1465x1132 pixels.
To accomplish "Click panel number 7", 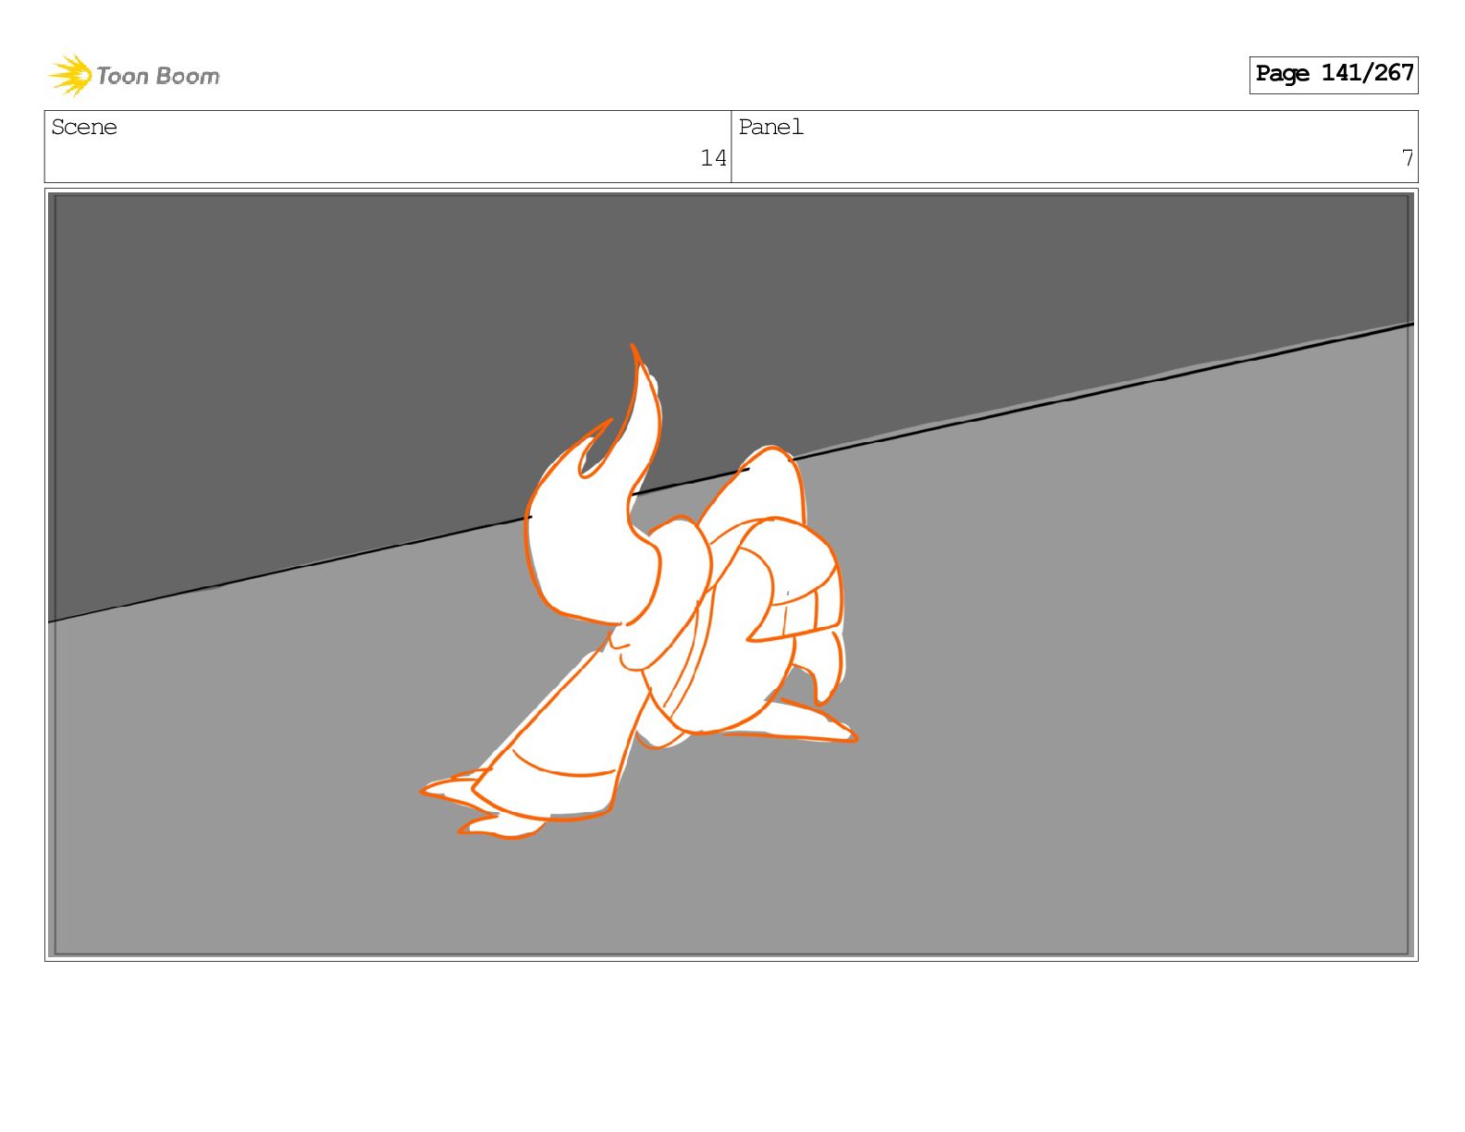I will tap(1407, 158).
